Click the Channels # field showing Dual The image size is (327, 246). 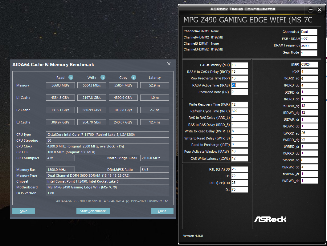click(309, 32)
